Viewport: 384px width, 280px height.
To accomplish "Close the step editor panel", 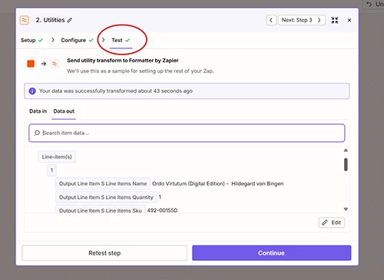I will click(349, 20).
